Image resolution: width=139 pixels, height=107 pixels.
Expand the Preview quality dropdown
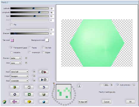click(16, 58)
